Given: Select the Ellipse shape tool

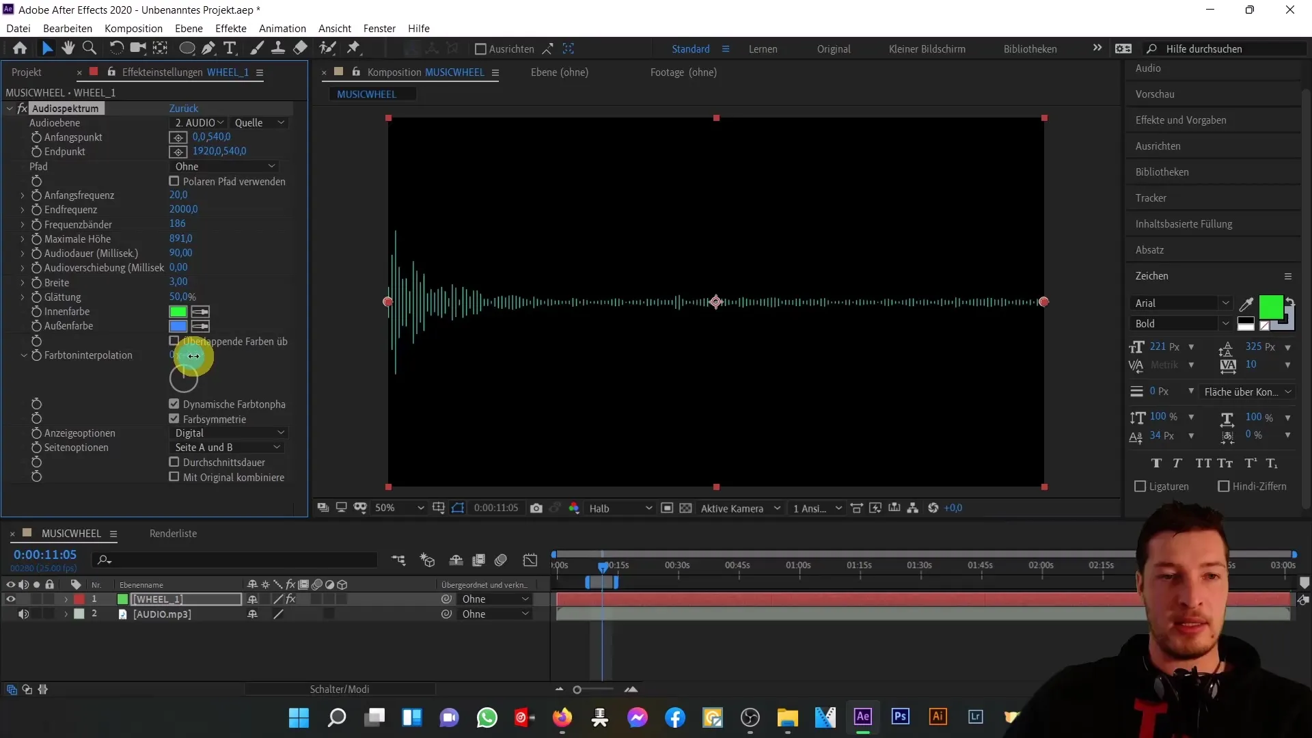Looking at the screenshot, I should pos(187,49).
